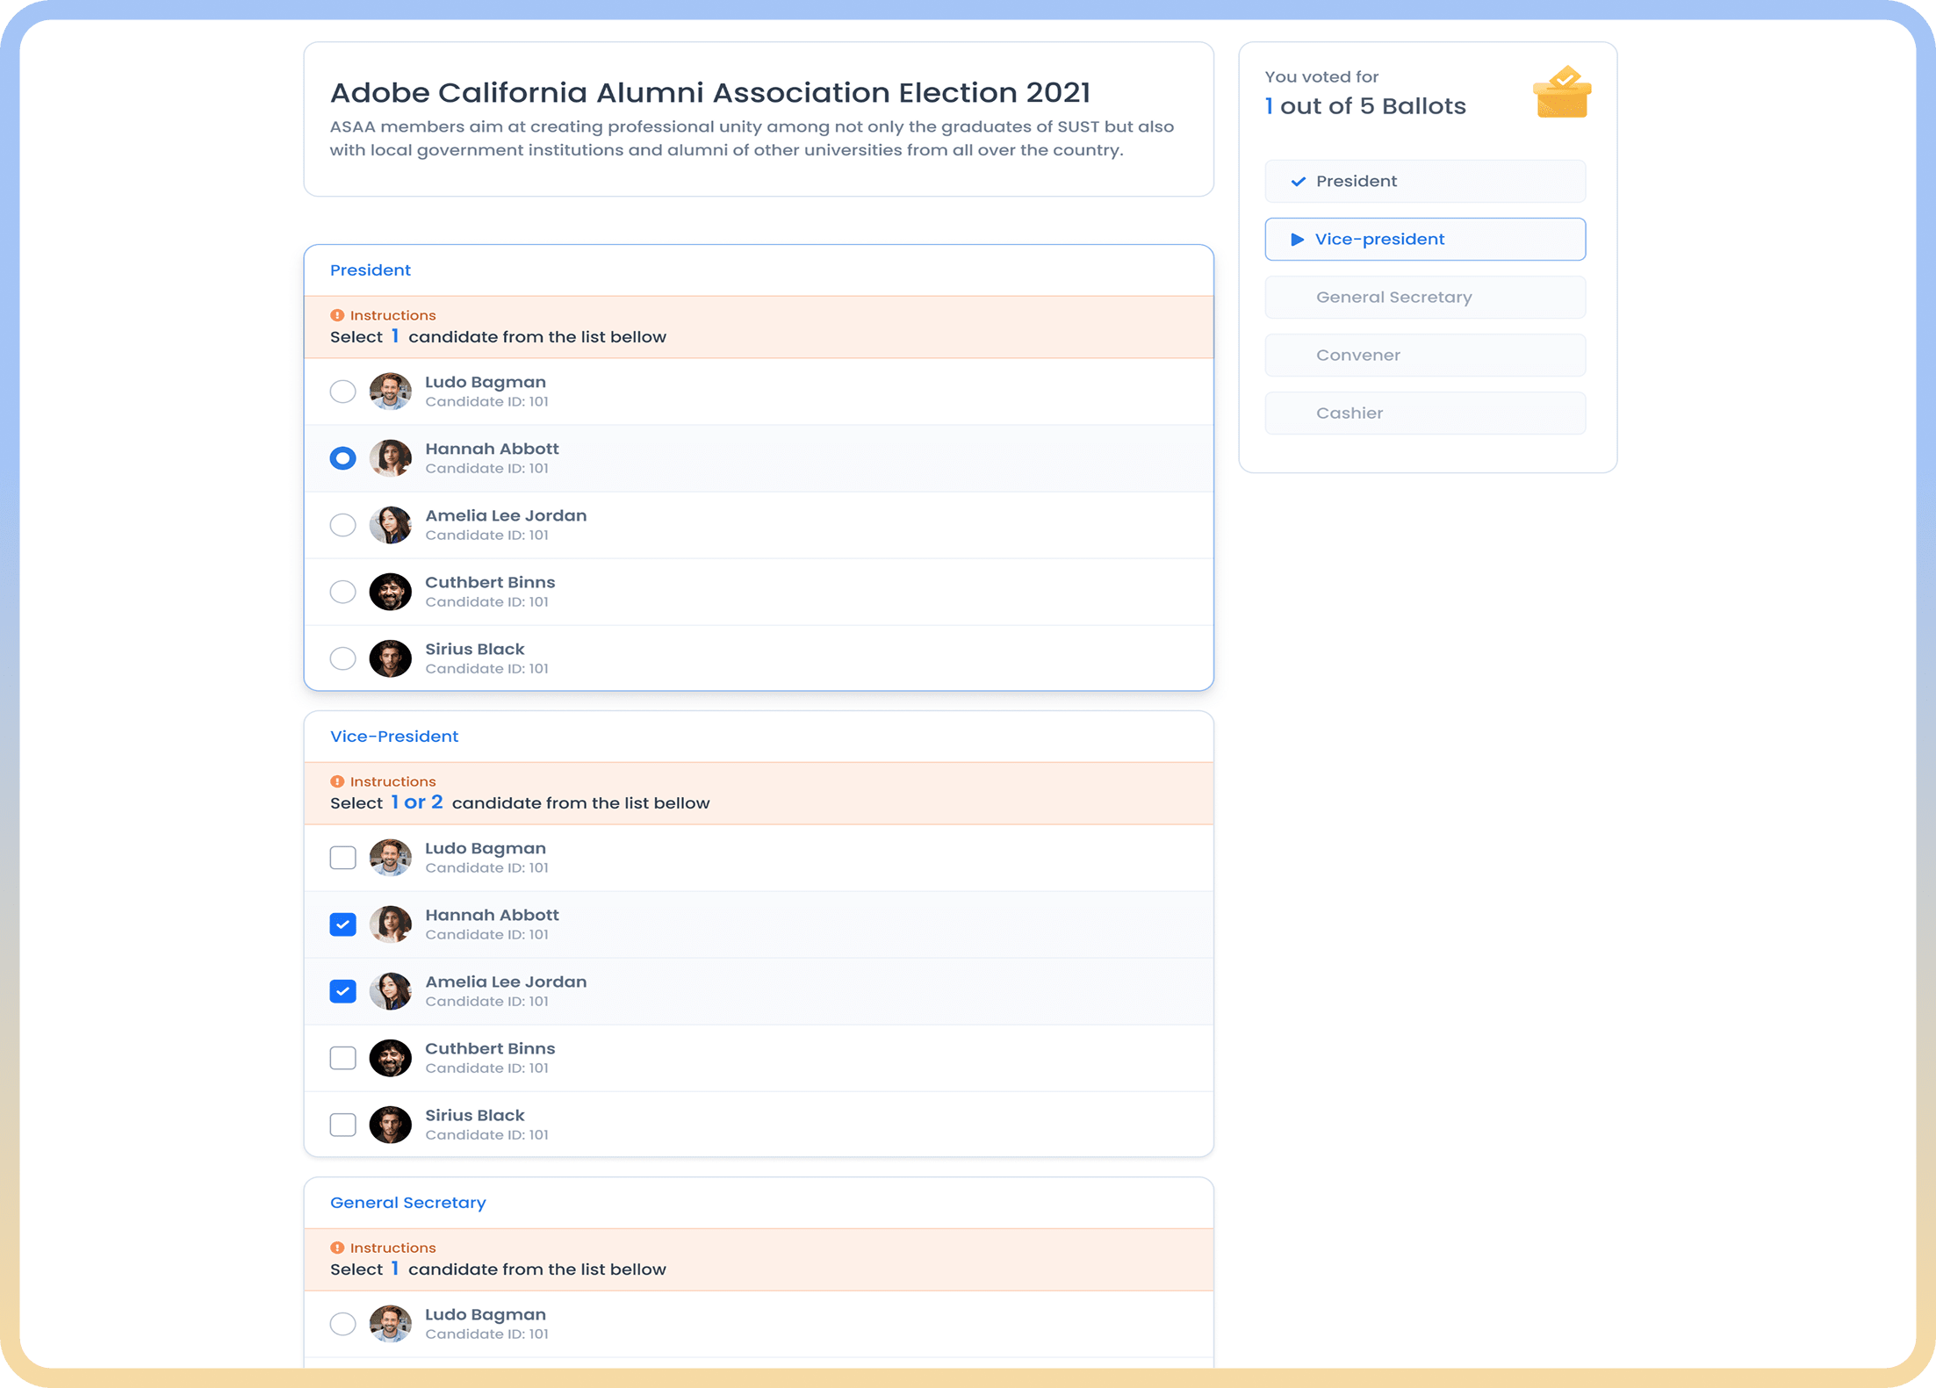Uncheck Hannah Abbott for Vice-President

click(342, 924)
